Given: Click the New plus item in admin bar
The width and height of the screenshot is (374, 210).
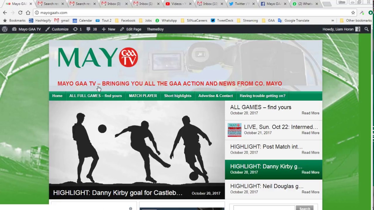Looking at the screenshot, I should [108, 29].
